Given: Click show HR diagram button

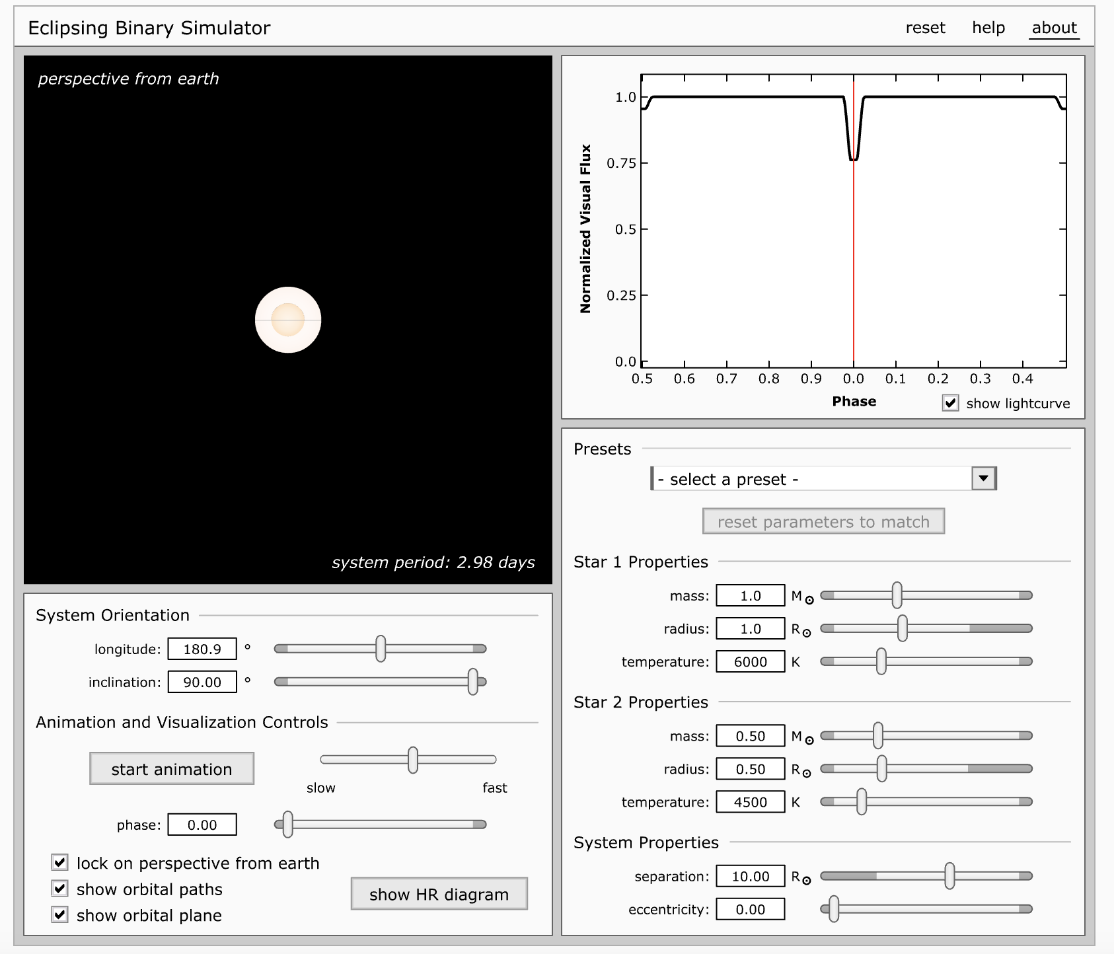Looking at the screenshot, I should point(439,894).
